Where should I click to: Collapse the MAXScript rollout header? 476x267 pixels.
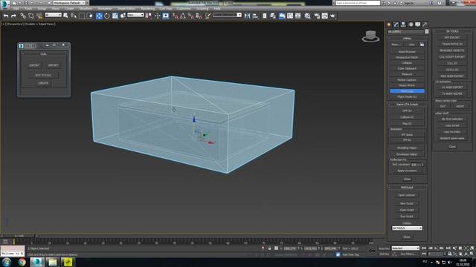pyautogui.click(x=407, y=188)
